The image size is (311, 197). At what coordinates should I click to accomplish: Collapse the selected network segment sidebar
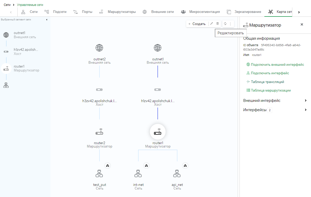tap(47, 20)
